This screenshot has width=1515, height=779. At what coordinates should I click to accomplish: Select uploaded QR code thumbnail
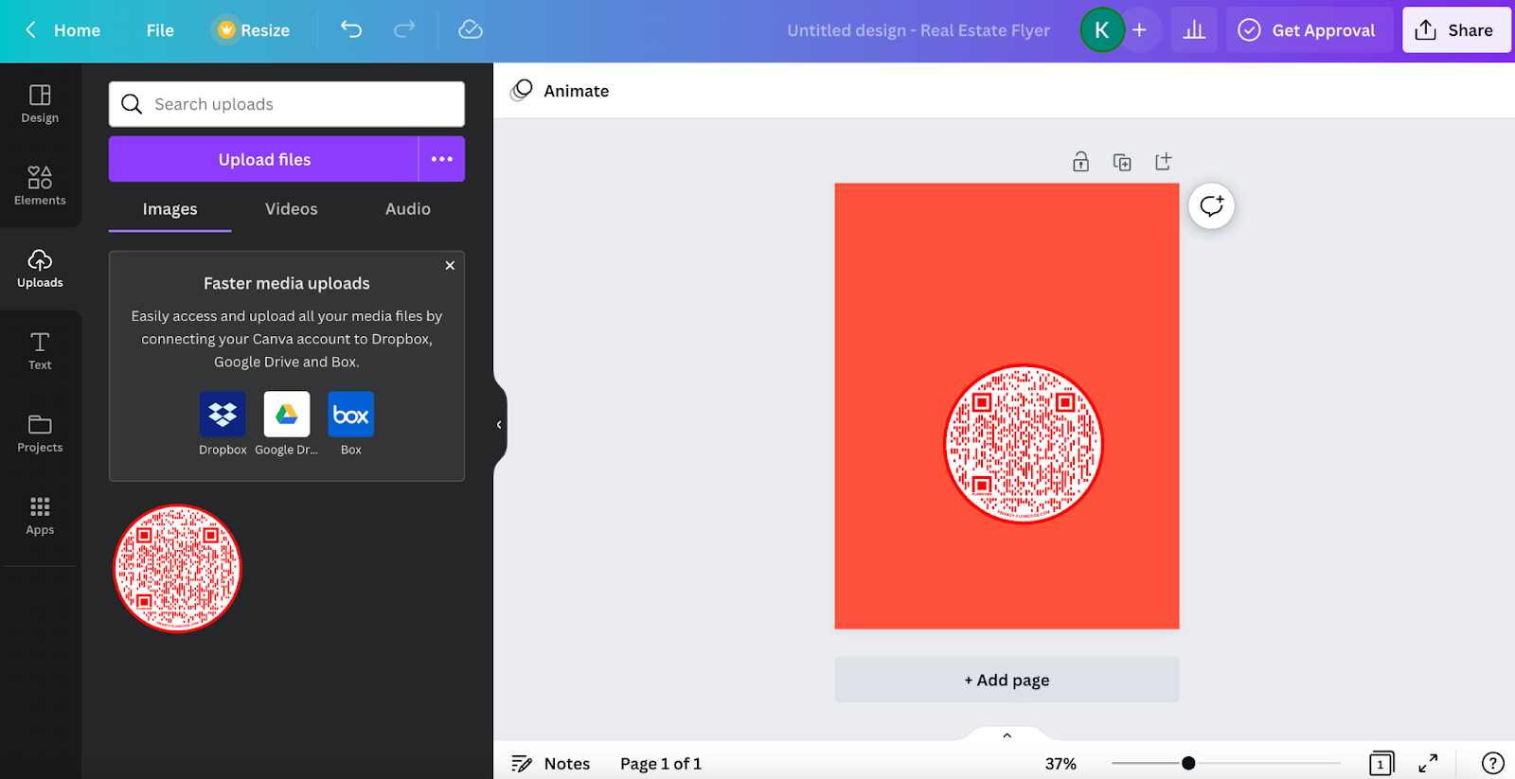177,569
